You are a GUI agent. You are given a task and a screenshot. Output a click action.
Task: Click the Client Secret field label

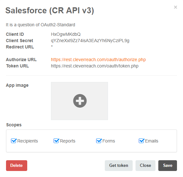(x=20, y=41)
